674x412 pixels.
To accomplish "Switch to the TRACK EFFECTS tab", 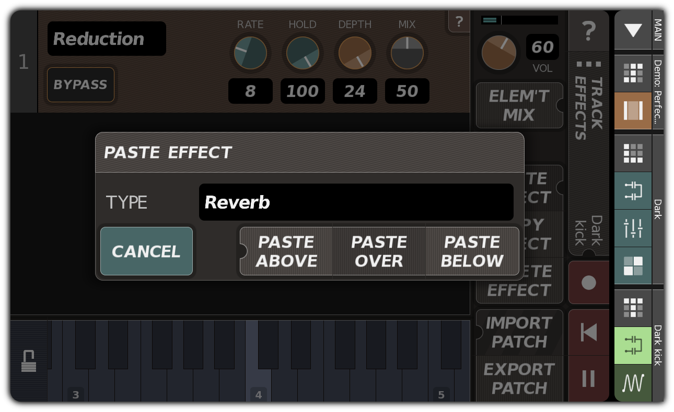I will pos(589,110).
